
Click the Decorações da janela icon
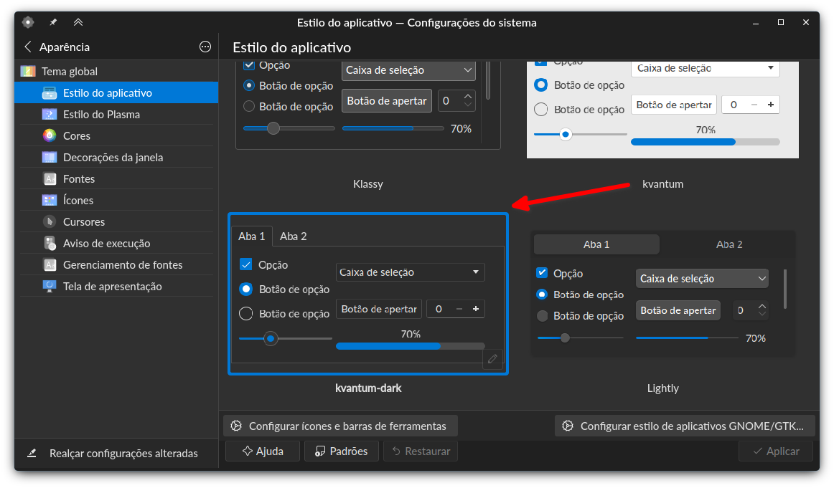[50, 157]
